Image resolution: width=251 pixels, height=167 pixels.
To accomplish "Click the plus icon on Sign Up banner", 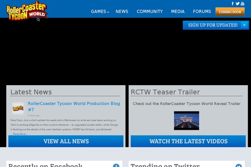I will coord(244,25).
